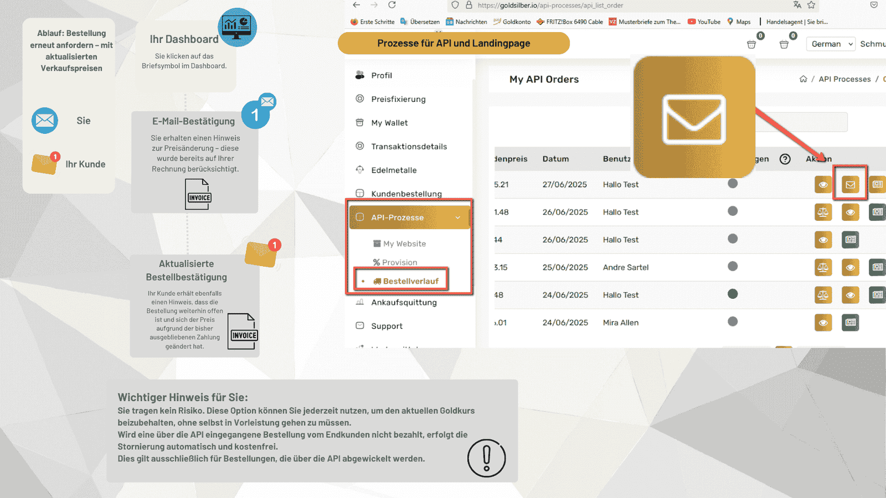Click the browser page reload button
The height and width of the screenshot is (498, 886).
(393, 5)
